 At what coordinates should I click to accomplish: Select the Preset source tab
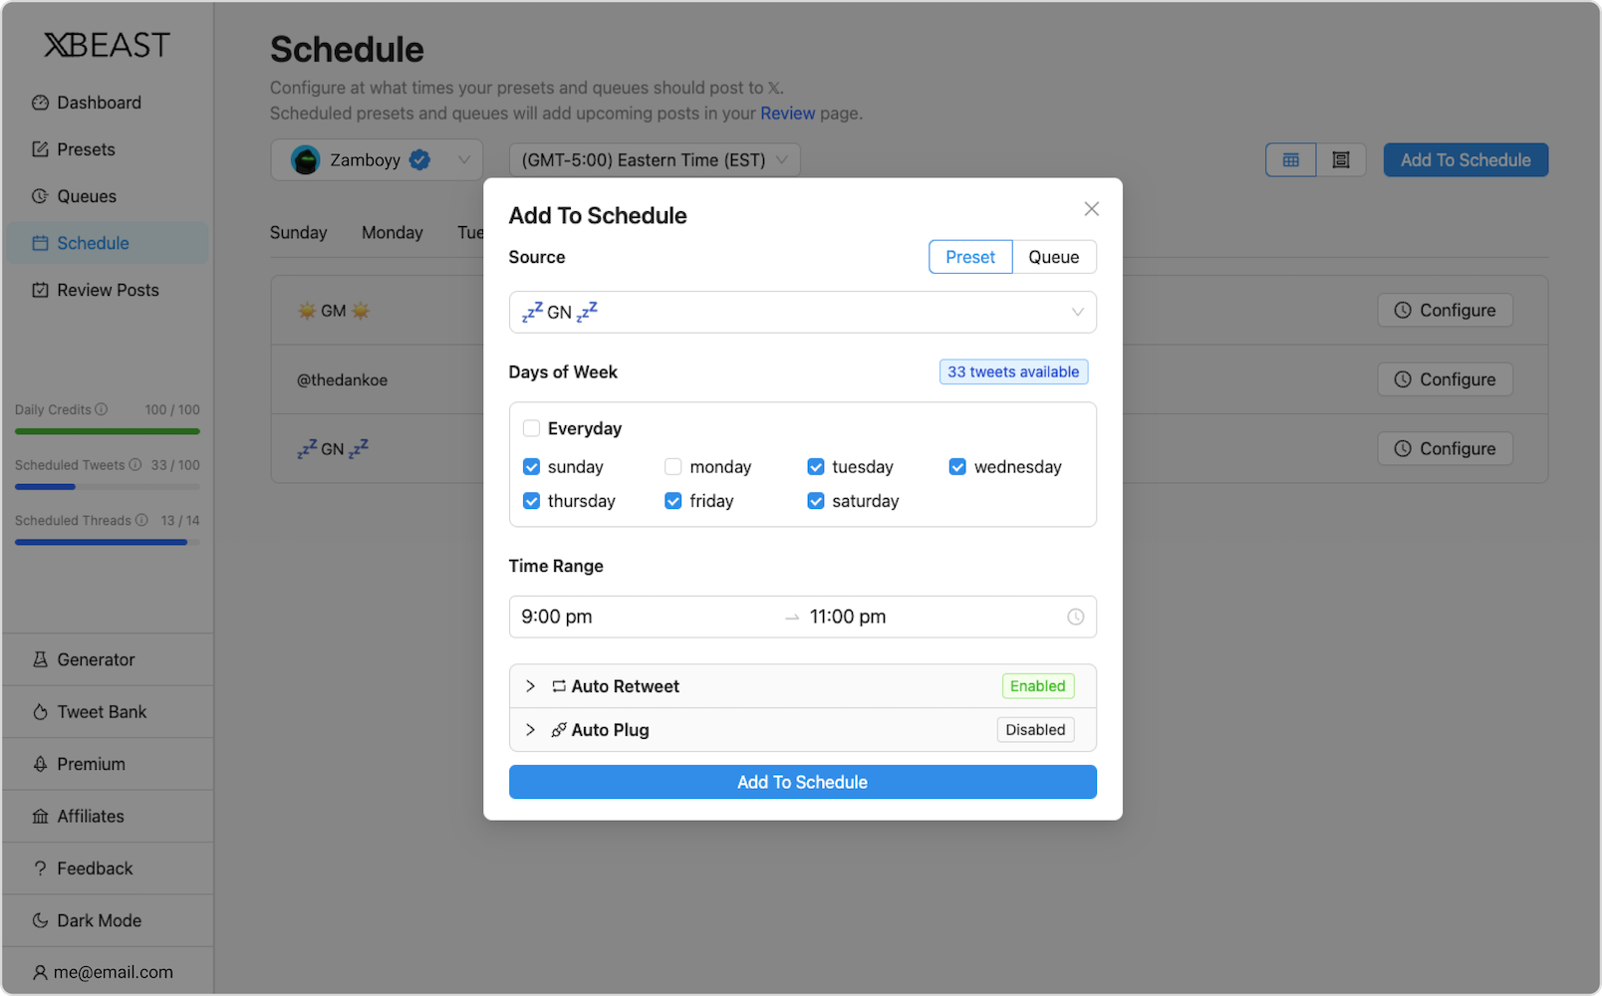(968, 256)
